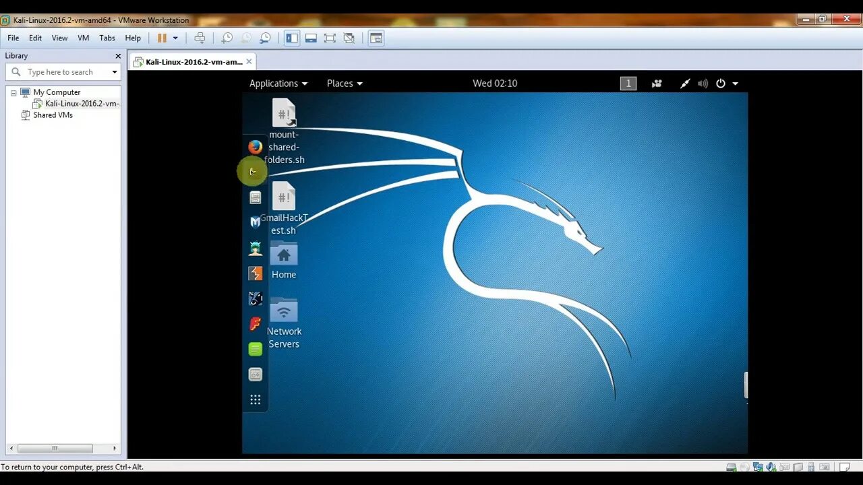Click the message log status icon

[x=844, y=467]
